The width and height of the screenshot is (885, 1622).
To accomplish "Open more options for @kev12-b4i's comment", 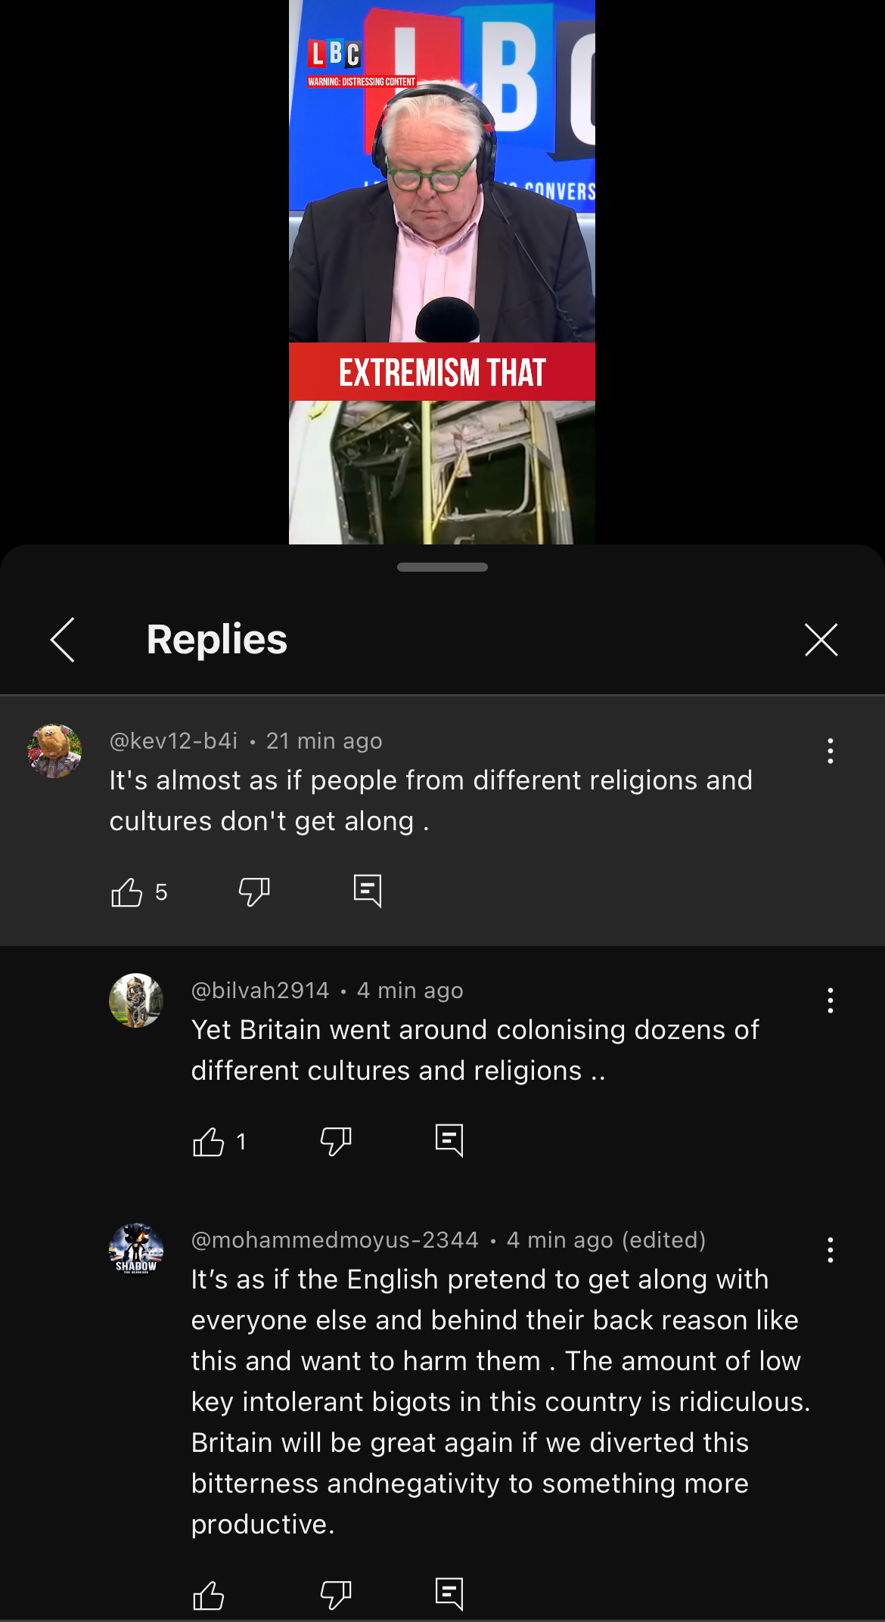I will pyautogui.click(x=831, y=751).
